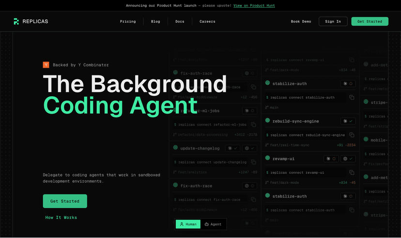Click the green status dot beside mobile- card

tap(366, 139)
